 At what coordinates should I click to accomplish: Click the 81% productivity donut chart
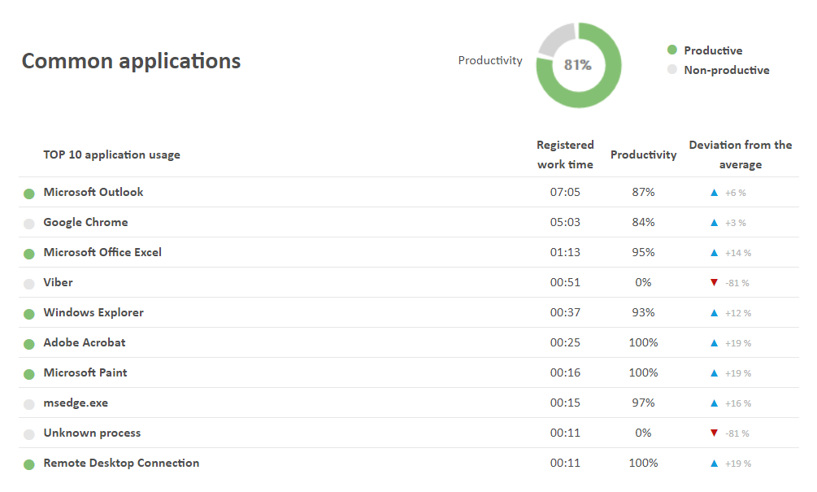click(578, 64)
